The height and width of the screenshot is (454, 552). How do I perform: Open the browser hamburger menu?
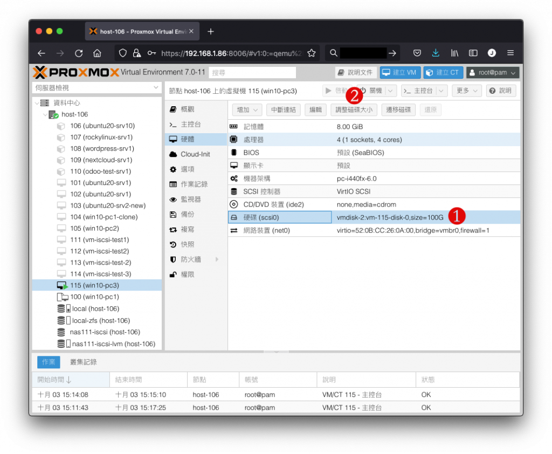click(510, 53)
